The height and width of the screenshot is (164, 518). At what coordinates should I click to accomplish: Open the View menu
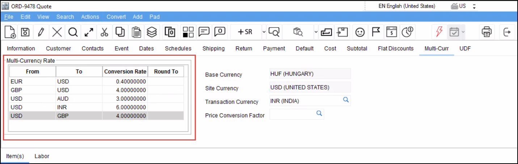[x=43, y=17]
